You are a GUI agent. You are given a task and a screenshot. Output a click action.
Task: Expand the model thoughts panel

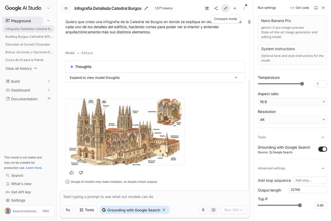point(155,78)
